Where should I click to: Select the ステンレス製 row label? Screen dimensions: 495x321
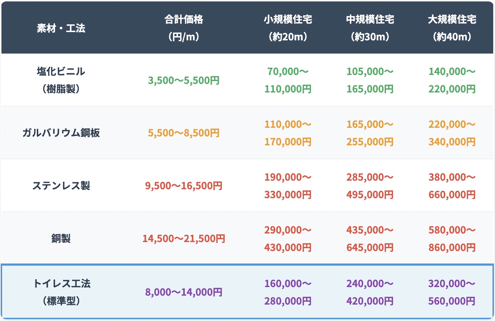pos(61,186)
